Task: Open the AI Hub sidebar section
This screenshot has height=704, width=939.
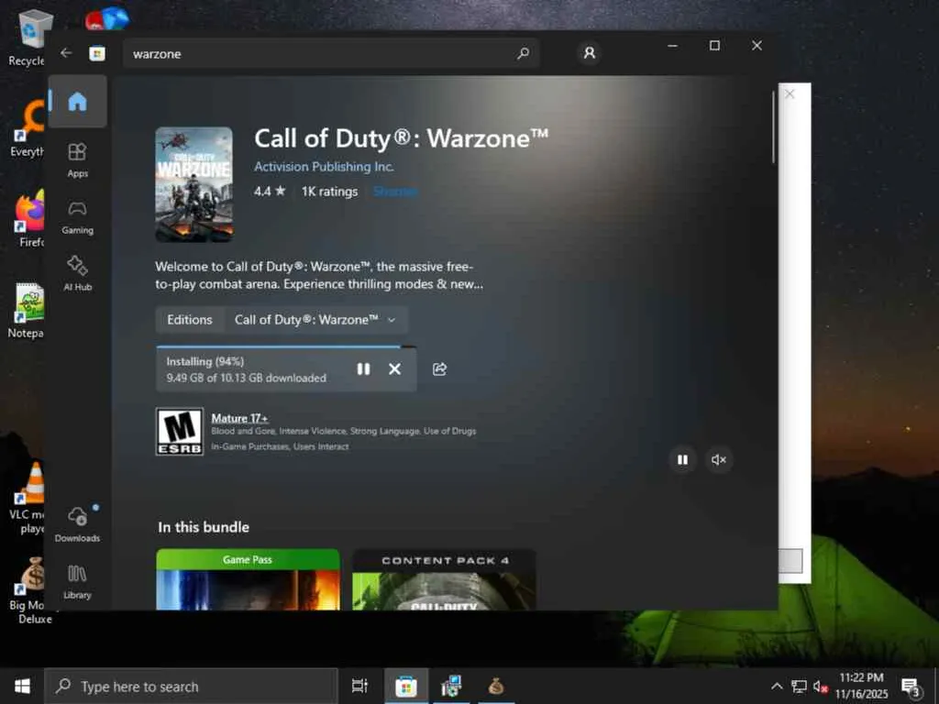Action: (x=78, y=273)
